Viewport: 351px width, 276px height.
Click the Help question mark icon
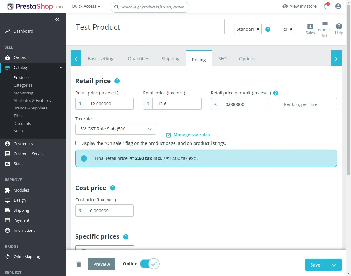pyautogui.click(x=339, y=29)
